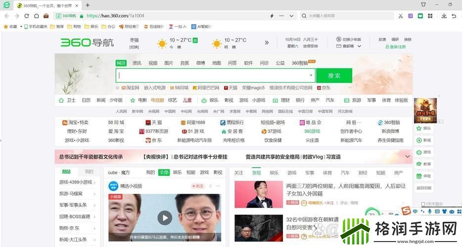Click the 娱乐 star item in right sidebar
462x247 pixels.
(424, 128)
